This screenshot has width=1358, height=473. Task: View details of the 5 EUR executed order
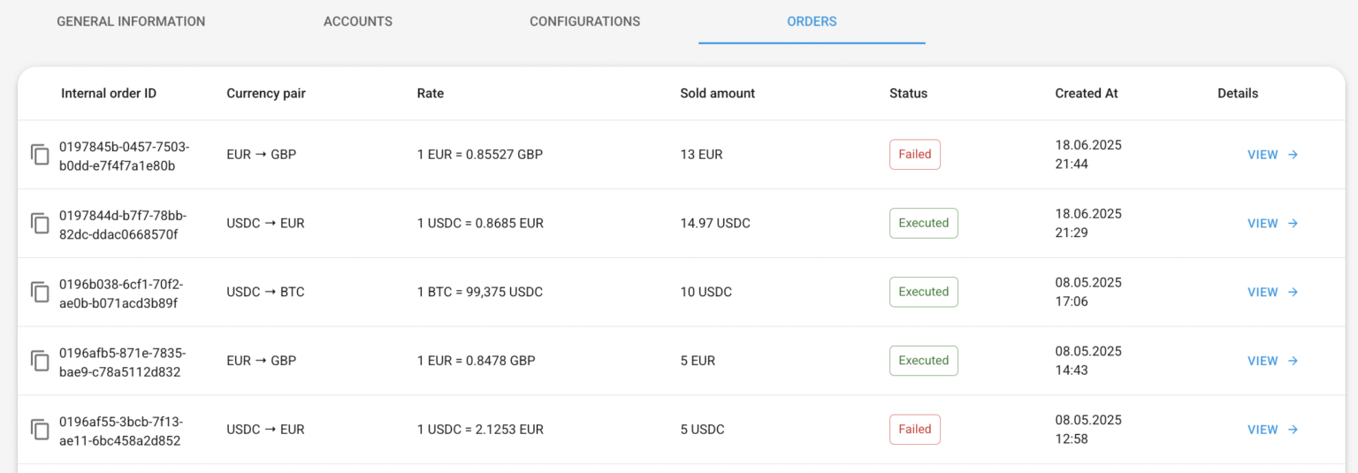(x=1272, y=361)
